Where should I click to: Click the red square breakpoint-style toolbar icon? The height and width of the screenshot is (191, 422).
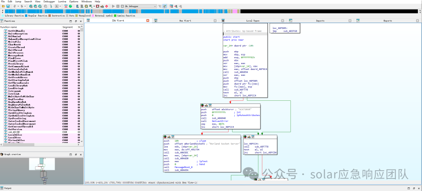pos(97,6)
